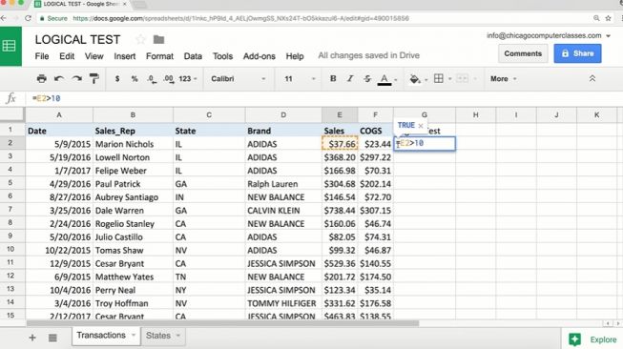623x349 pixels.
Task: Click the browser zoom magnifier icon
Action: (596, 18)
